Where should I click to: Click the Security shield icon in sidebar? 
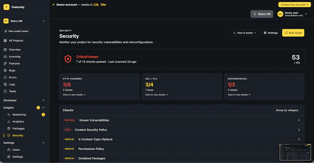coord(9,136)
